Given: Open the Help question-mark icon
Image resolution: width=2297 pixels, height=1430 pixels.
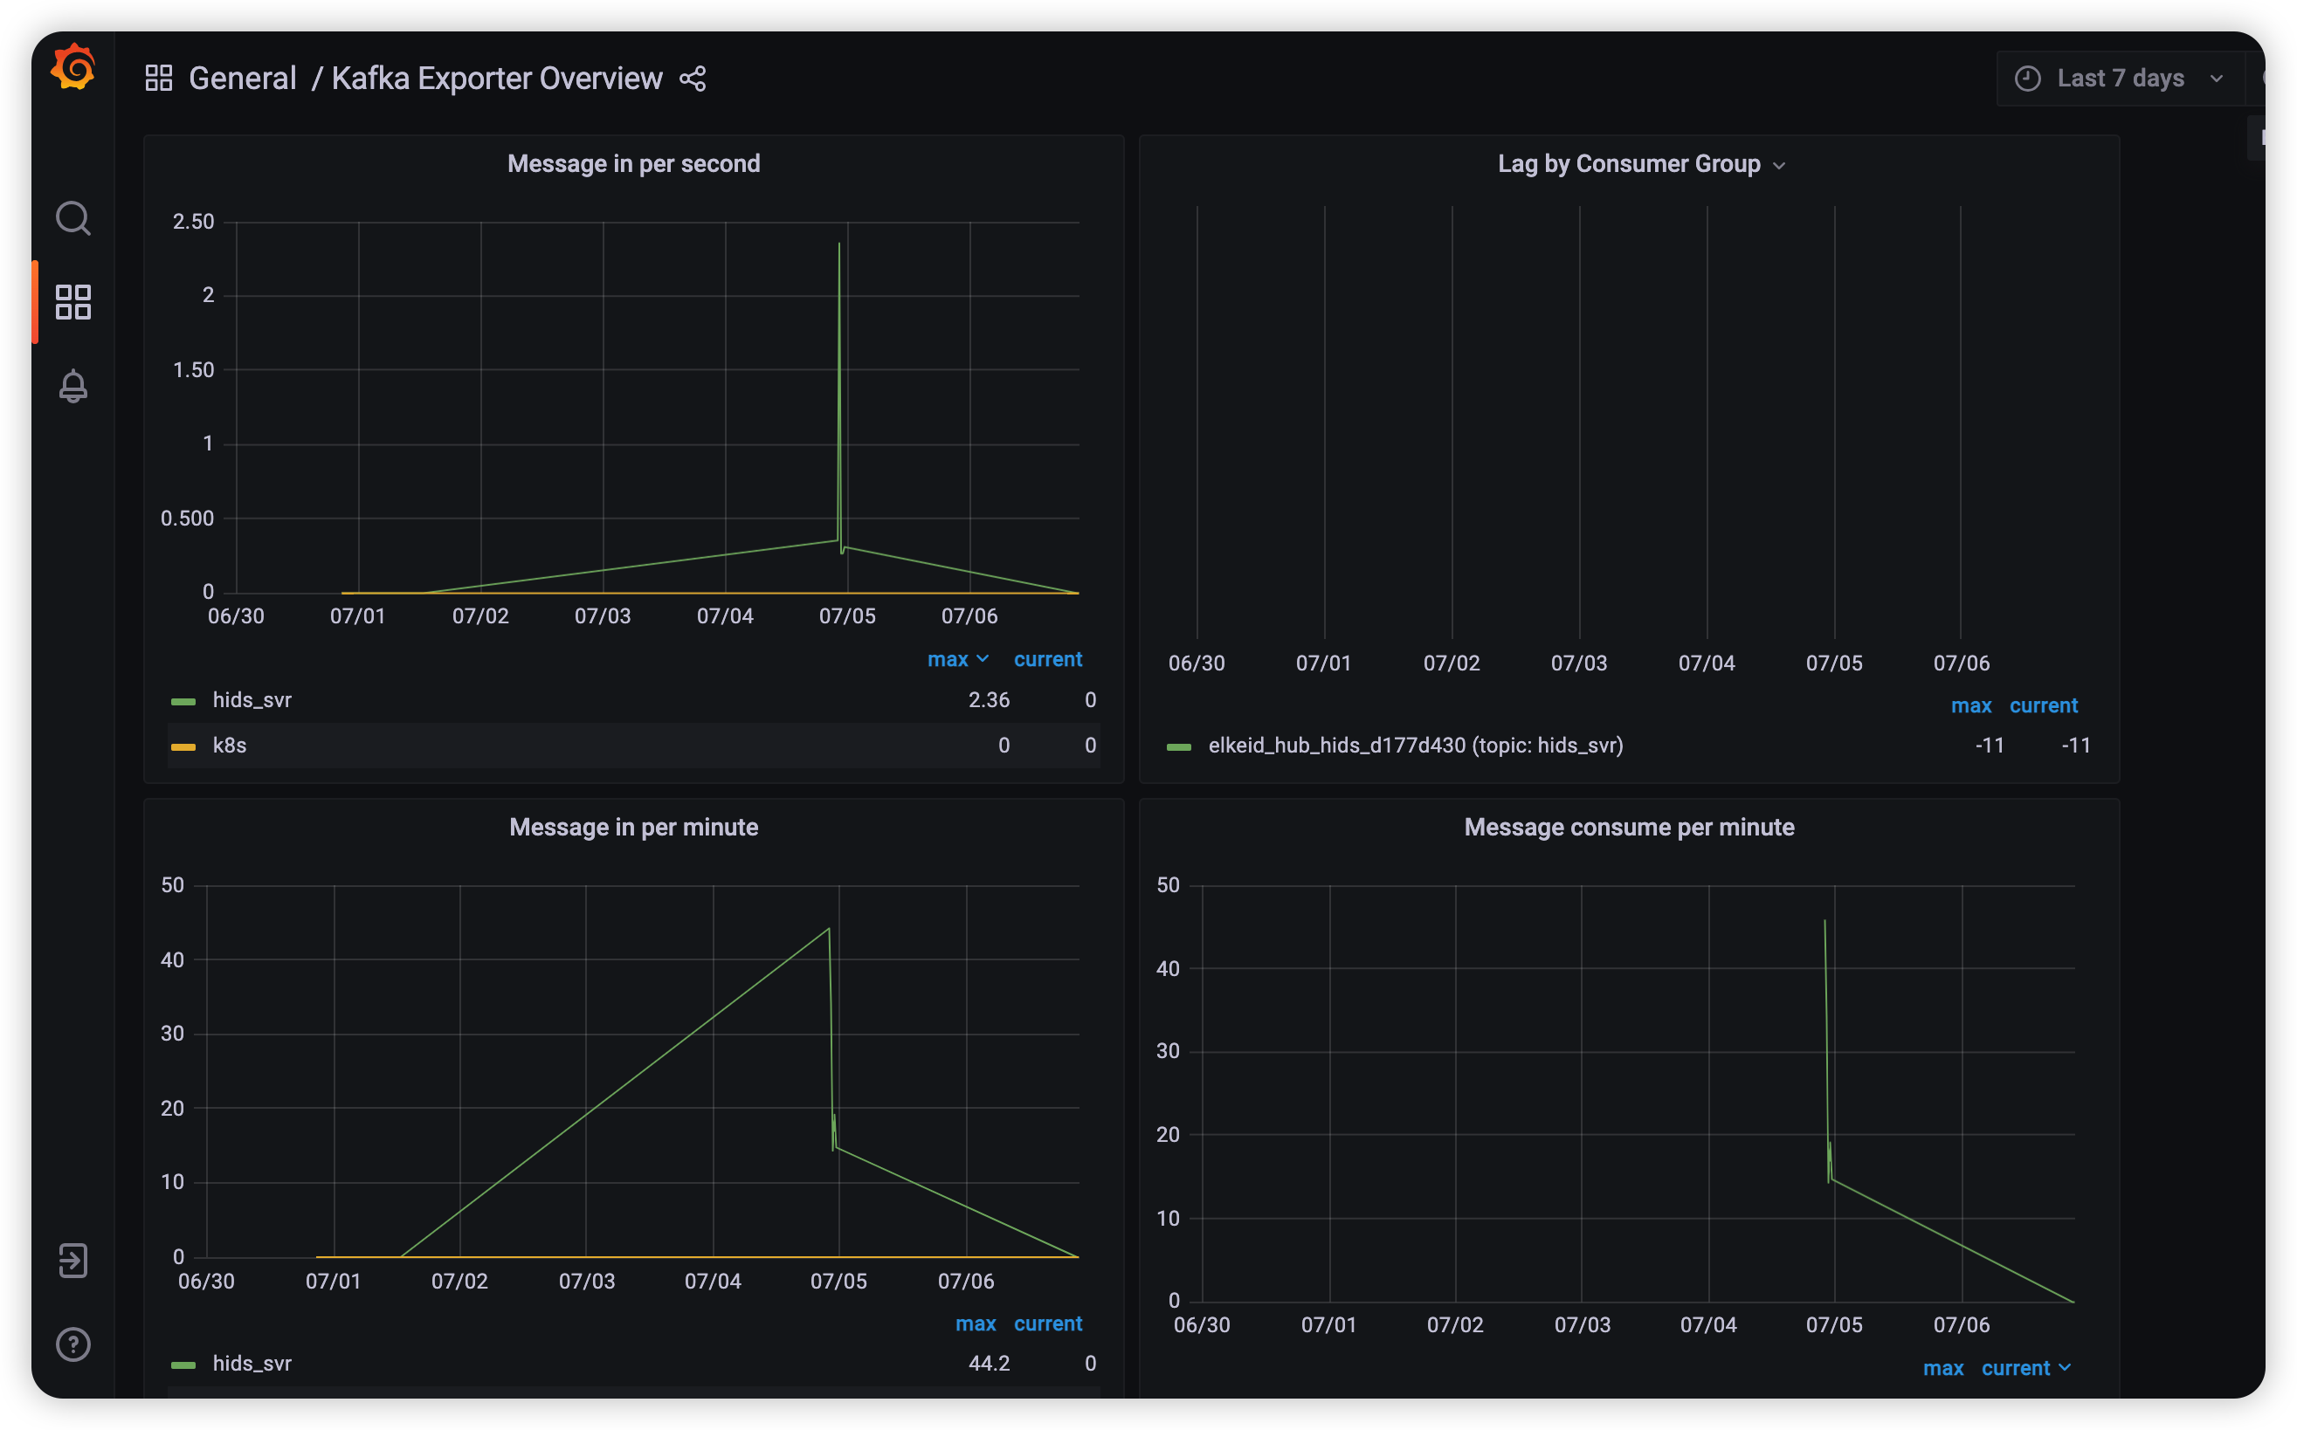Looking at the screenshot, I should (x=72, y=1344).
